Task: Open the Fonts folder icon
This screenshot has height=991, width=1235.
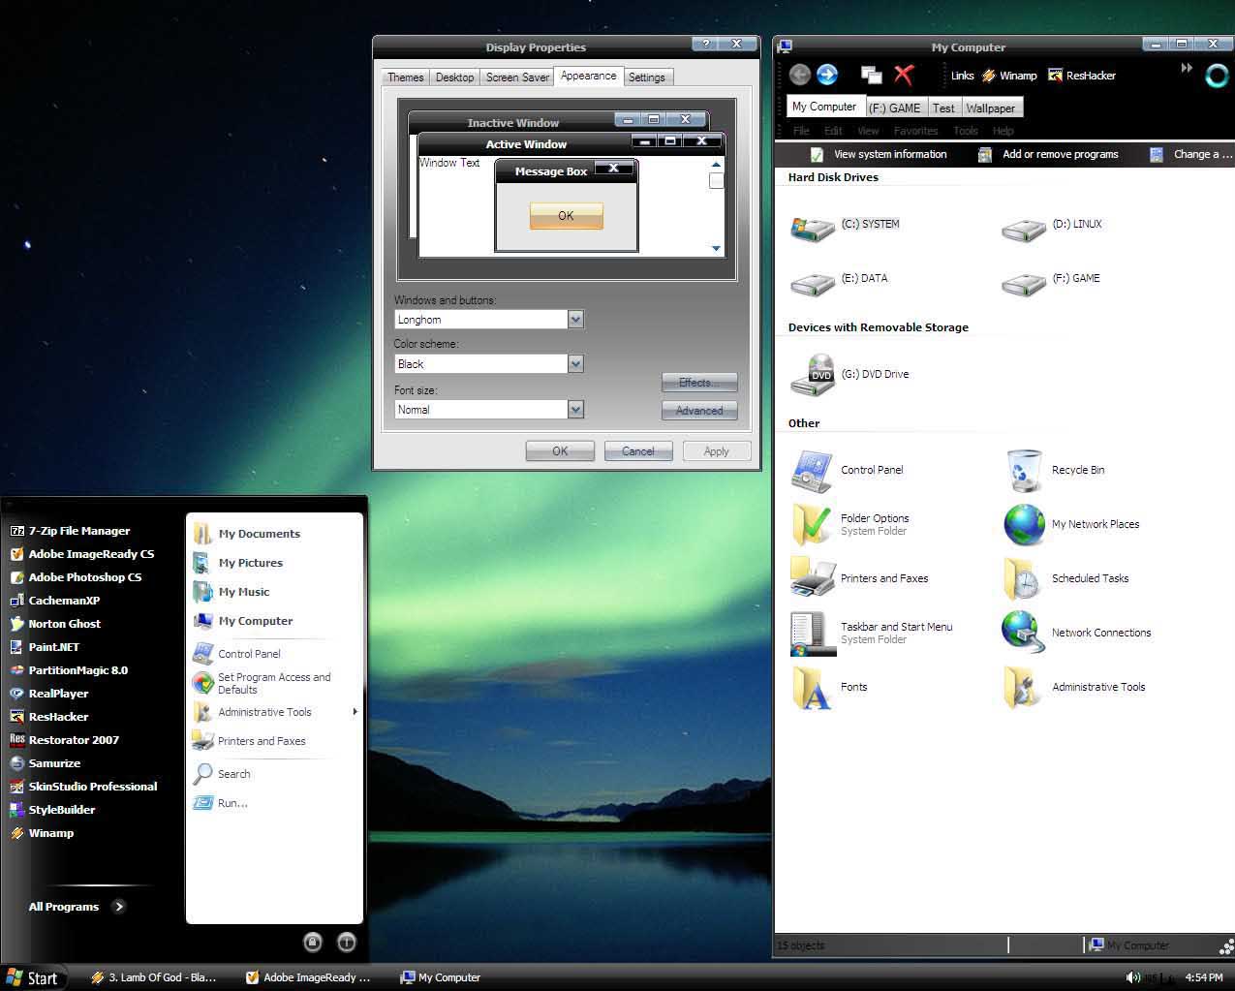Action: point(812,688)
